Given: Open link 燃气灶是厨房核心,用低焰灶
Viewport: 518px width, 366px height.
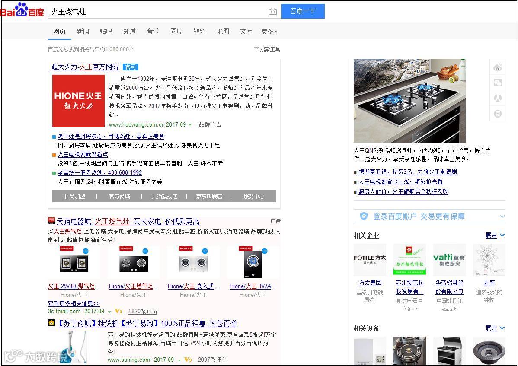Looking at the screenshot, I should tap(111, 136).
